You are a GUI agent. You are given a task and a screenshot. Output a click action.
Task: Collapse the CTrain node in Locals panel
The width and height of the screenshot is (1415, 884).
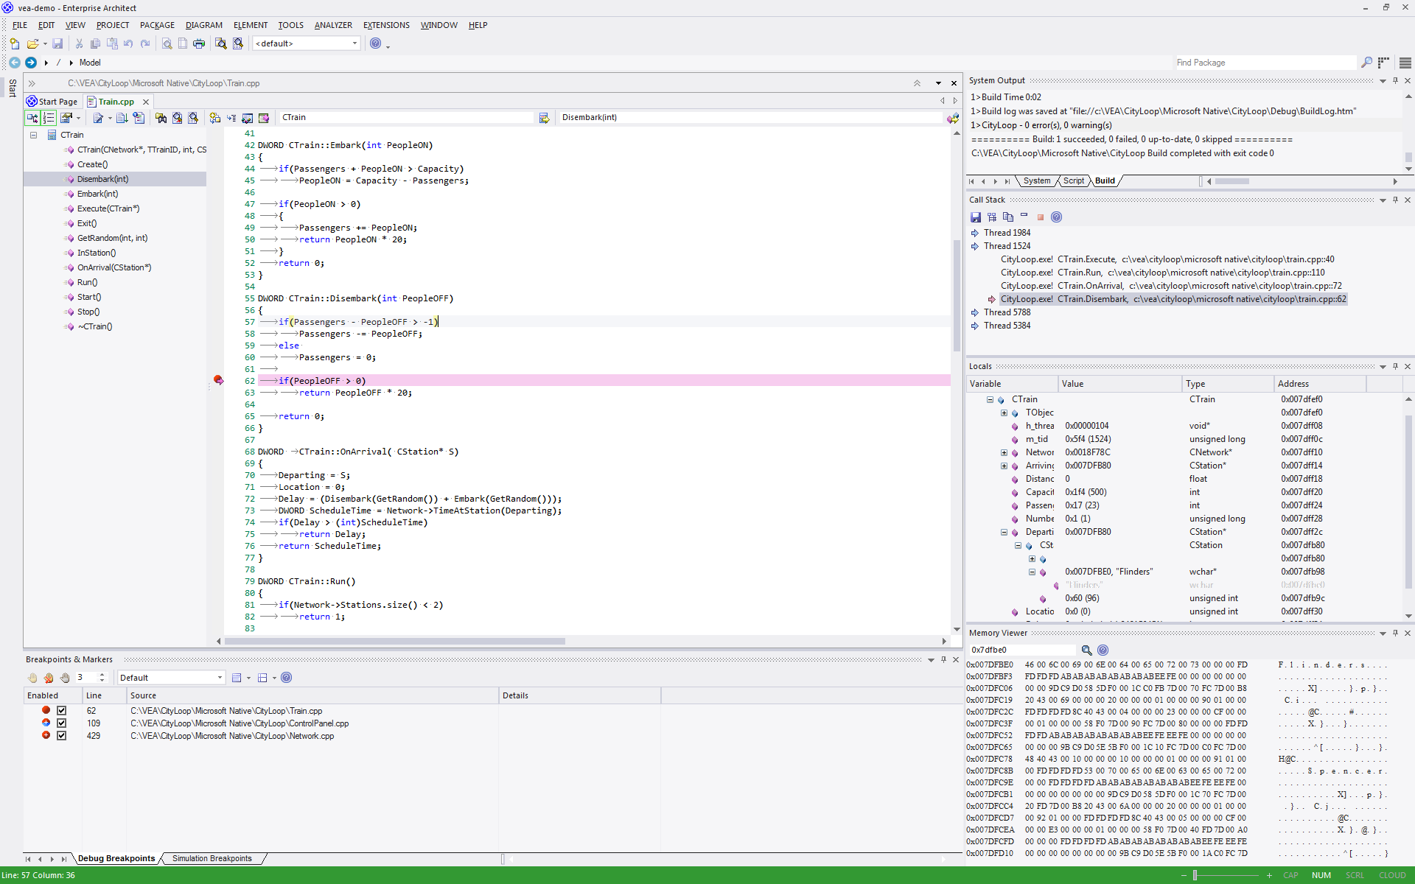[990, 399]
